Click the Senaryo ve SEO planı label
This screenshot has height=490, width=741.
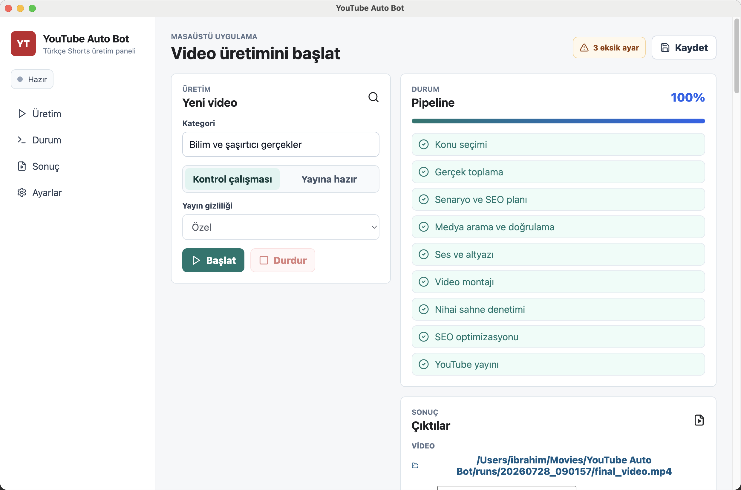click(x=481, y=199)
